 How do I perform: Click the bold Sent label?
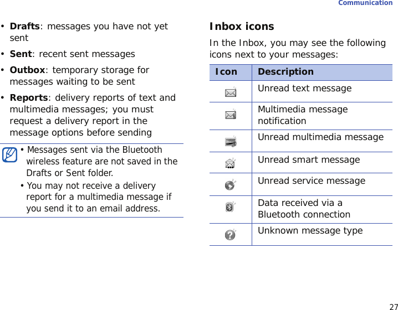(x=21, y=54)
